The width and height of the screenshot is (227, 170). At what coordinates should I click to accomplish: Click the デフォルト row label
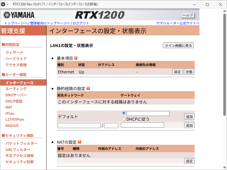[x=68, y=116]
